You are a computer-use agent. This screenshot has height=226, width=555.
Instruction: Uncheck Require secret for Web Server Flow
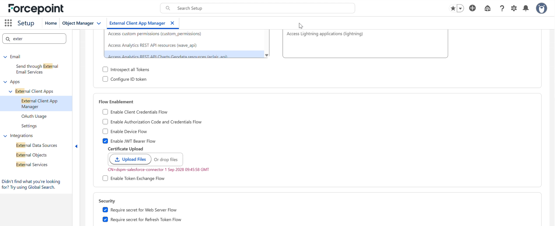pos(105,210)
